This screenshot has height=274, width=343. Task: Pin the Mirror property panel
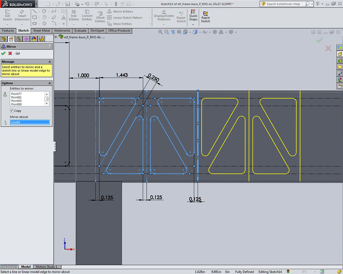point(17,53)
